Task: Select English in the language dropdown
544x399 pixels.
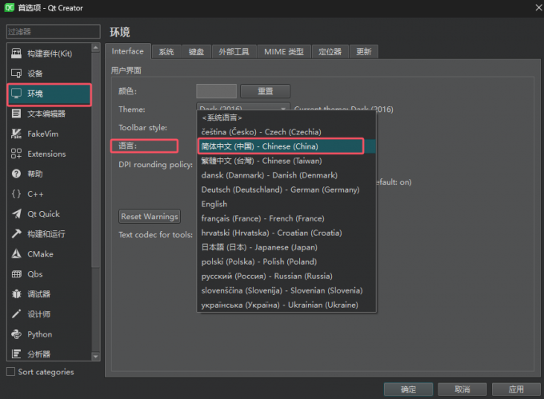Action: (214, 204)
